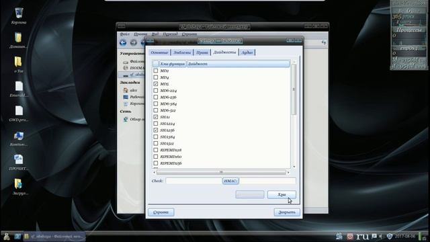Open the volume tray icon
This screenshot has width=430, height=242.
381,236
